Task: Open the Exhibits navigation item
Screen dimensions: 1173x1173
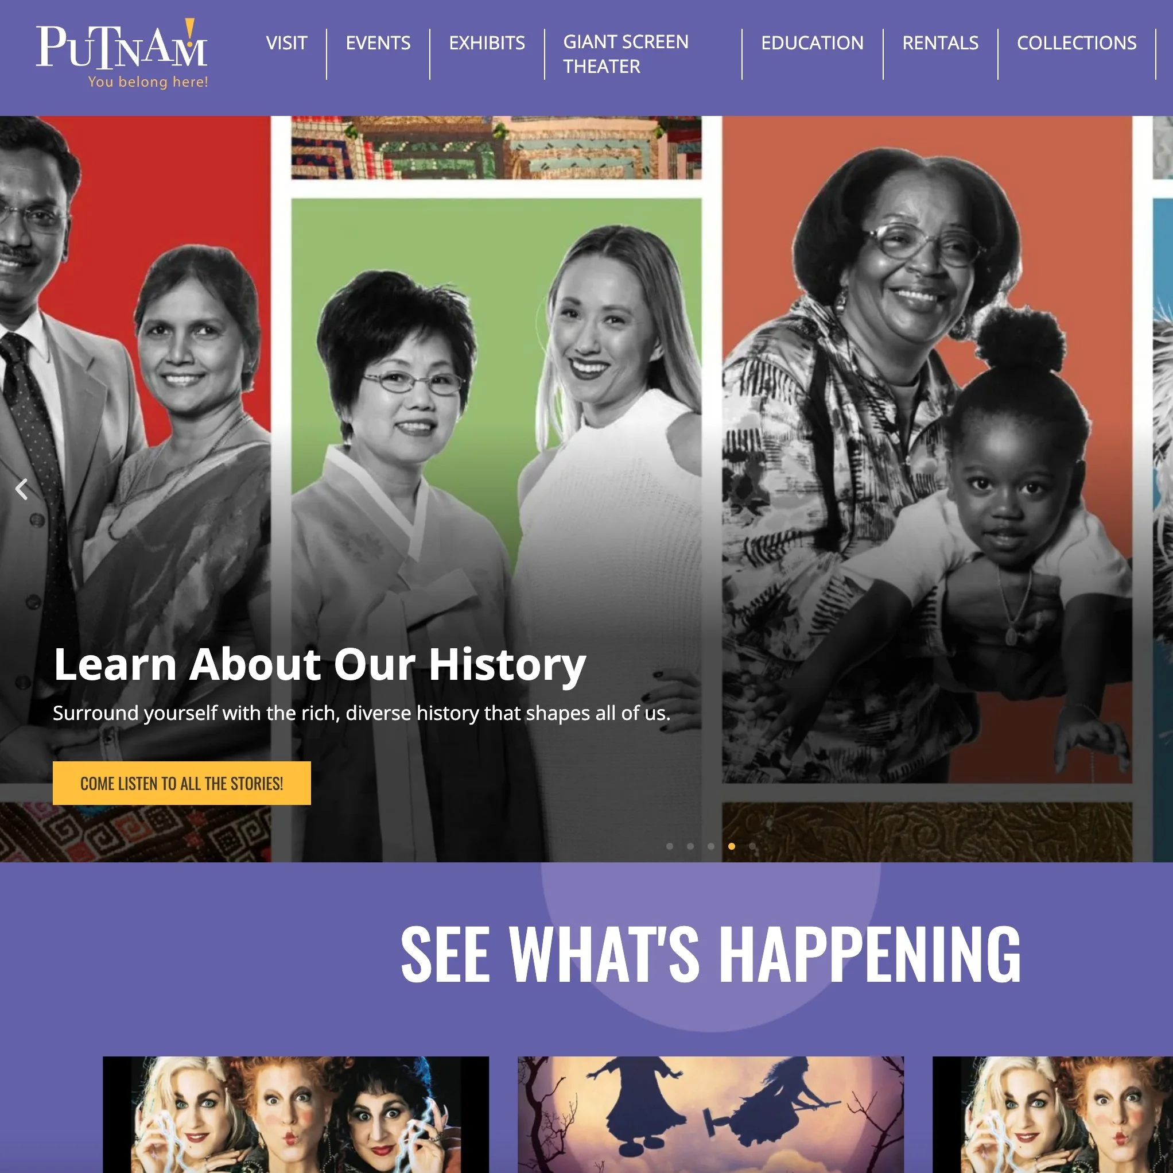Action: [x=487, y=43]
